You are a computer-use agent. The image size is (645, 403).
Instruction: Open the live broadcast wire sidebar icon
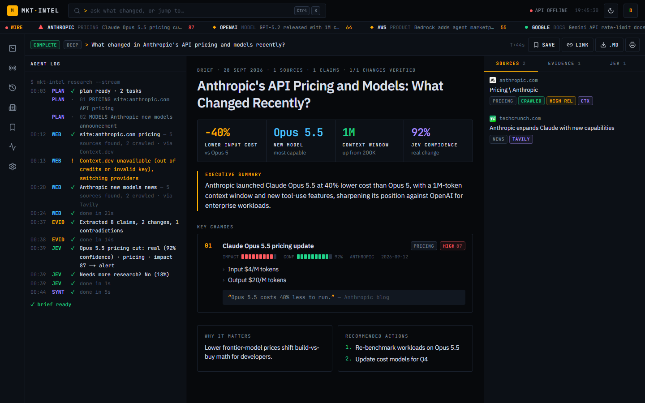click(13, 68)
